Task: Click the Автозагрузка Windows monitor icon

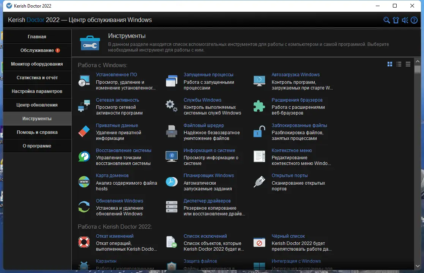Action: [259, 81]
